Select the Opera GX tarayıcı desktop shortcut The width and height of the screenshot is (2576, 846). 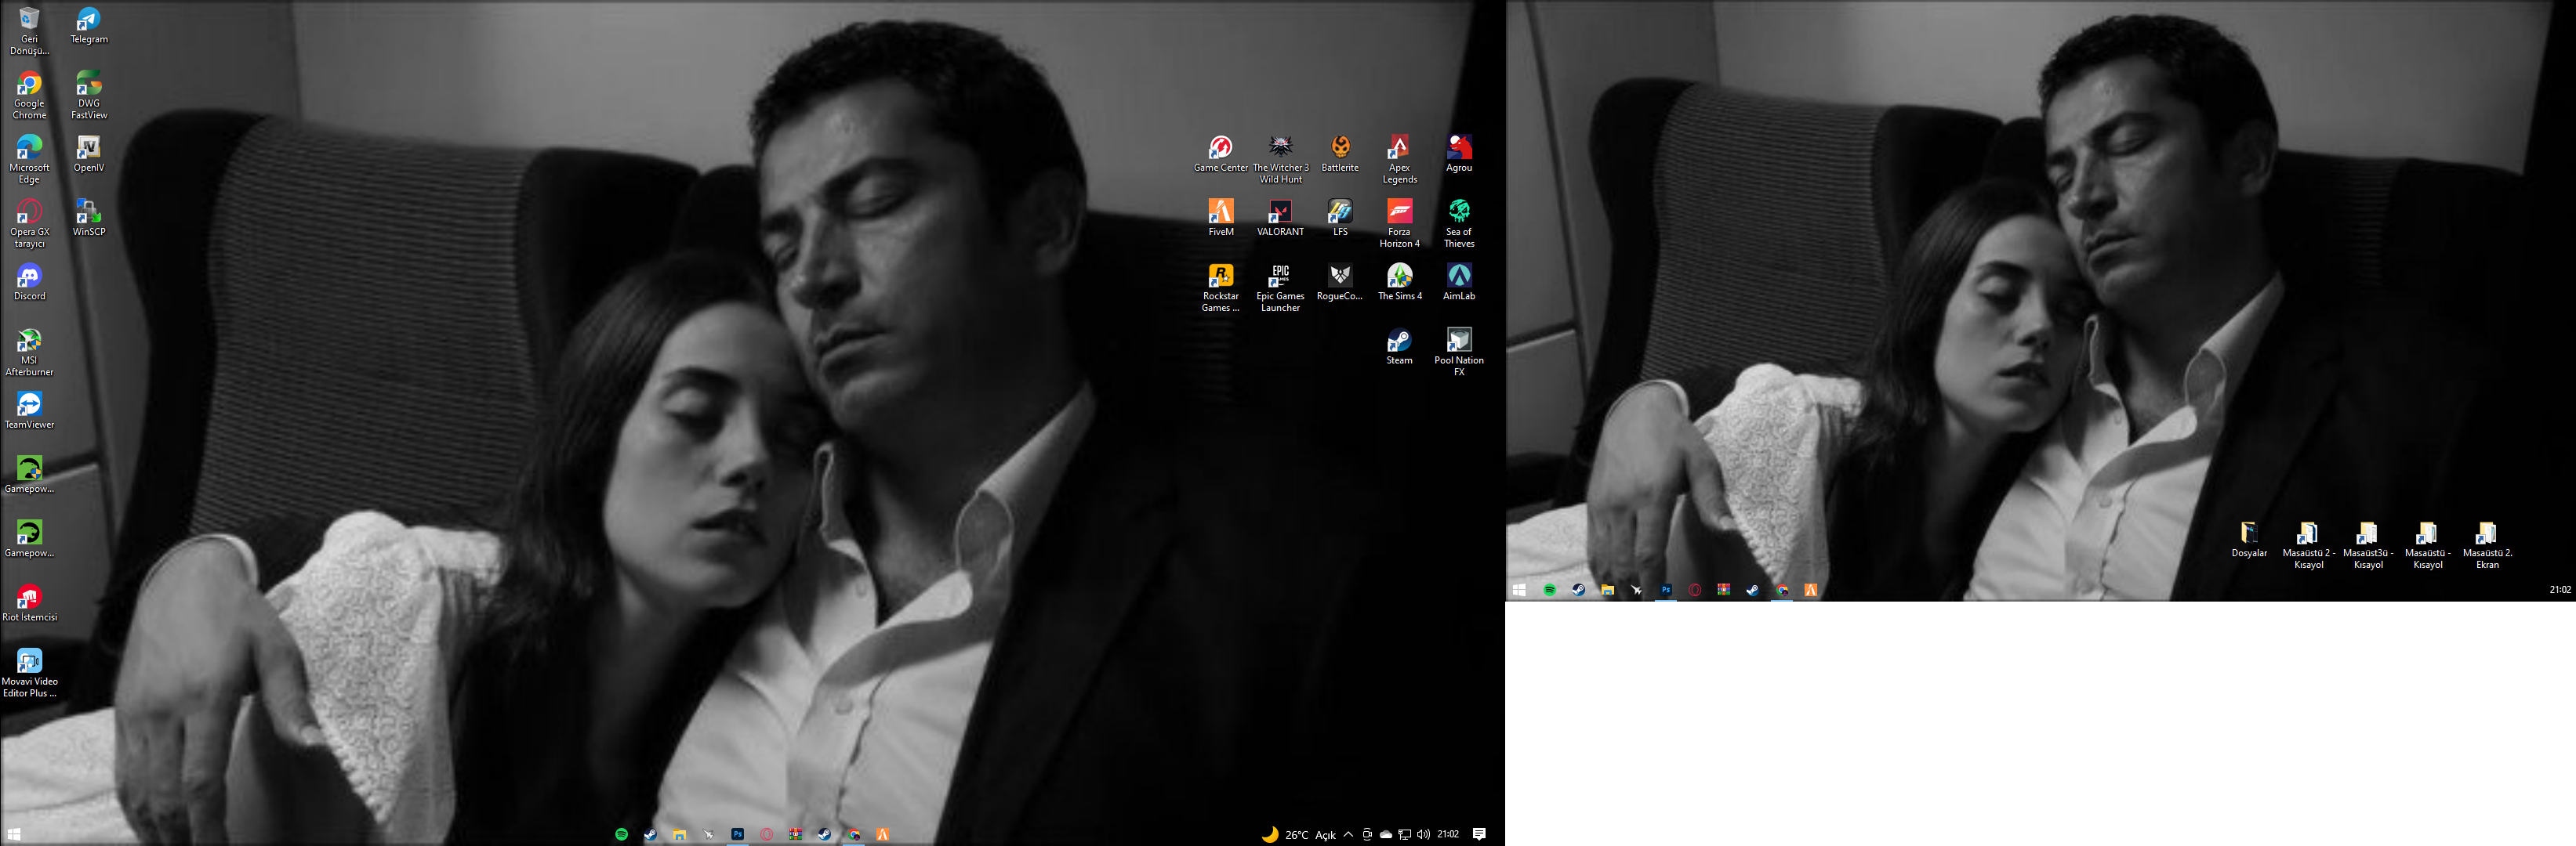(29, 224)
